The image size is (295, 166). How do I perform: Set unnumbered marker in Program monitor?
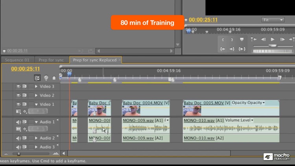pyautogui.click(x=242, y=39)
